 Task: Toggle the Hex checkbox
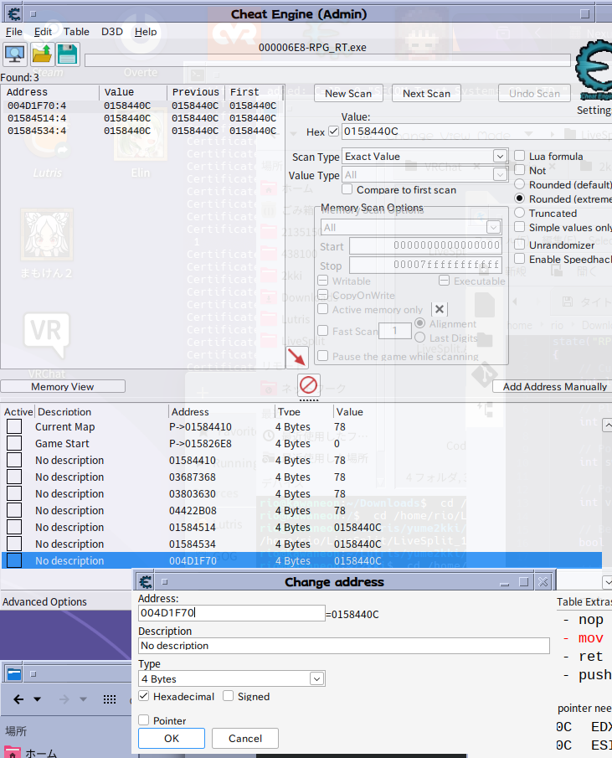(333, 131)
